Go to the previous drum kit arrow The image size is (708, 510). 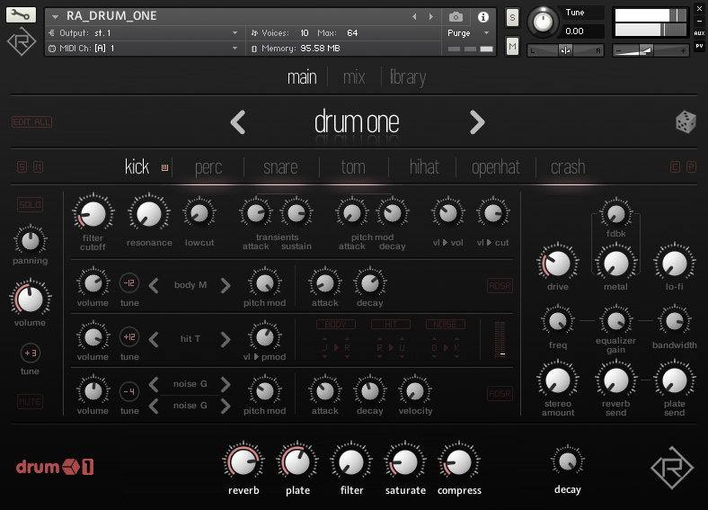(x=238, y=122)
